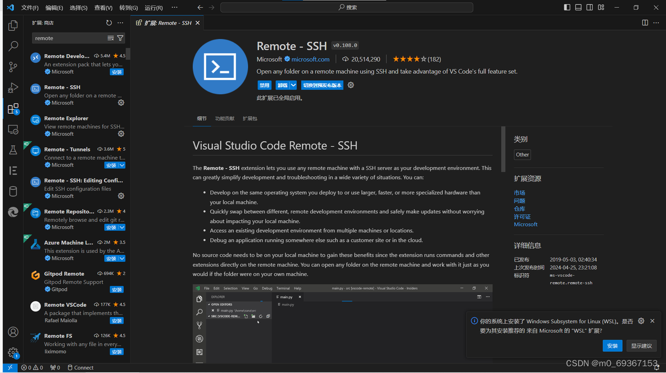This screenshot has width=666, height=373.
Task: Open the extensions filter funnel
Action: click(x=120, y=38)
